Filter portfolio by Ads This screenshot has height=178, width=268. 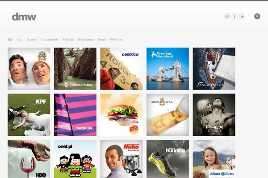[x=19, y=40]
